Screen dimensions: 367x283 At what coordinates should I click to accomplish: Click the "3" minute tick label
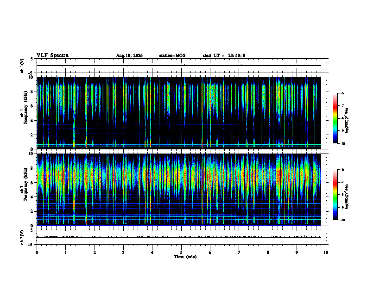coord(123,252)
